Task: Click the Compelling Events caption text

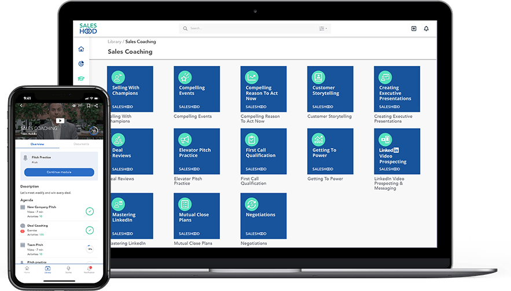Action: pos(193,116)
